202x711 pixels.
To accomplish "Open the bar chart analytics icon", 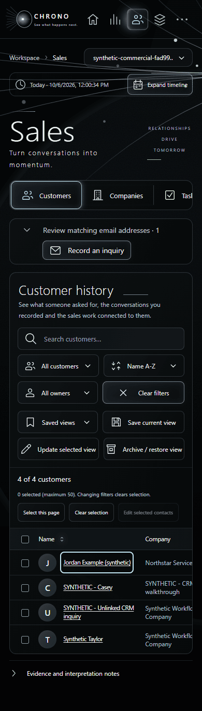I will click(115, 20).
